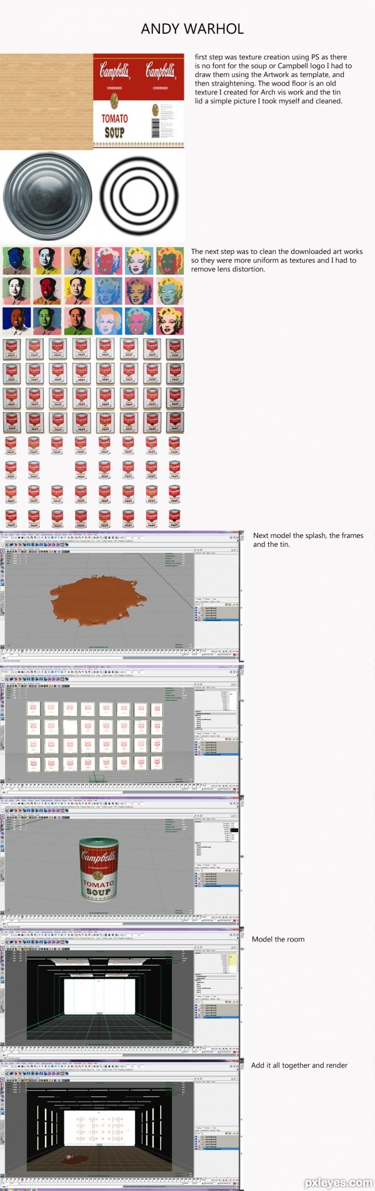Pick the blue-faced Mao portrait in the first row
The width and height of the screenshot is (375, 1191).
pyautogui.click(x=16, y=261)
